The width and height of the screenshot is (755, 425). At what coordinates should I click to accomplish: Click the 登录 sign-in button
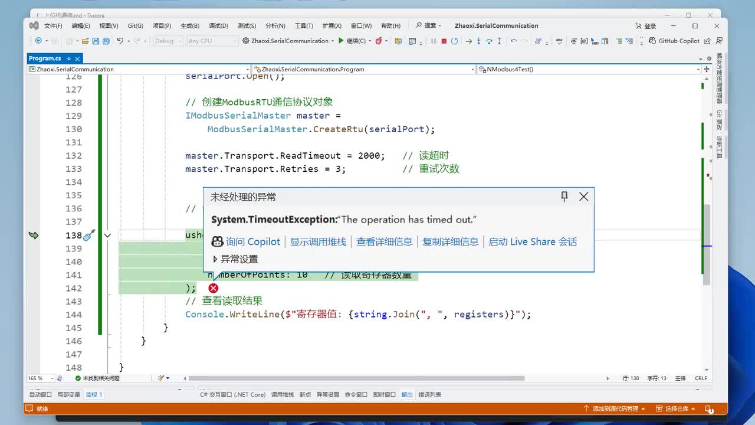coord(646,26)
